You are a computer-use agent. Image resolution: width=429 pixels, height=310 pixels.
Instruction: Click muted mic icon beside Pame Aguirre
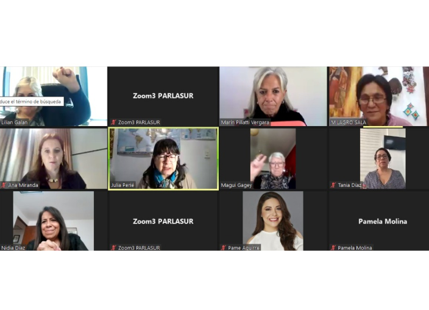tap(224, 248)
